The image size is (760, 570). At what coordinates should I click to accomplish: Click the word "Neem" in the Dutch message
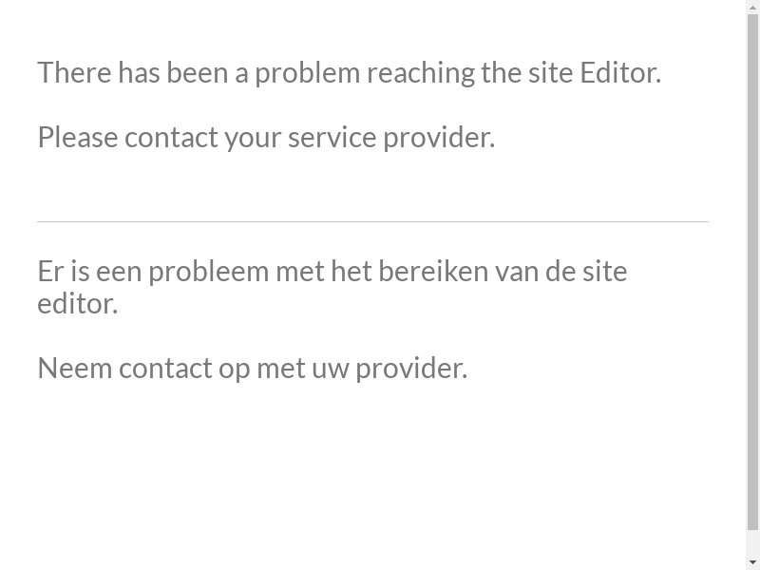(74, 369)
